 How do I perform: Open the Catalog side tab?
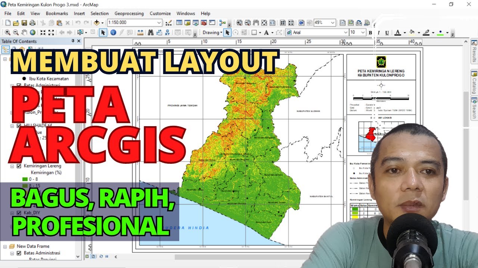[x=474, y=82]
